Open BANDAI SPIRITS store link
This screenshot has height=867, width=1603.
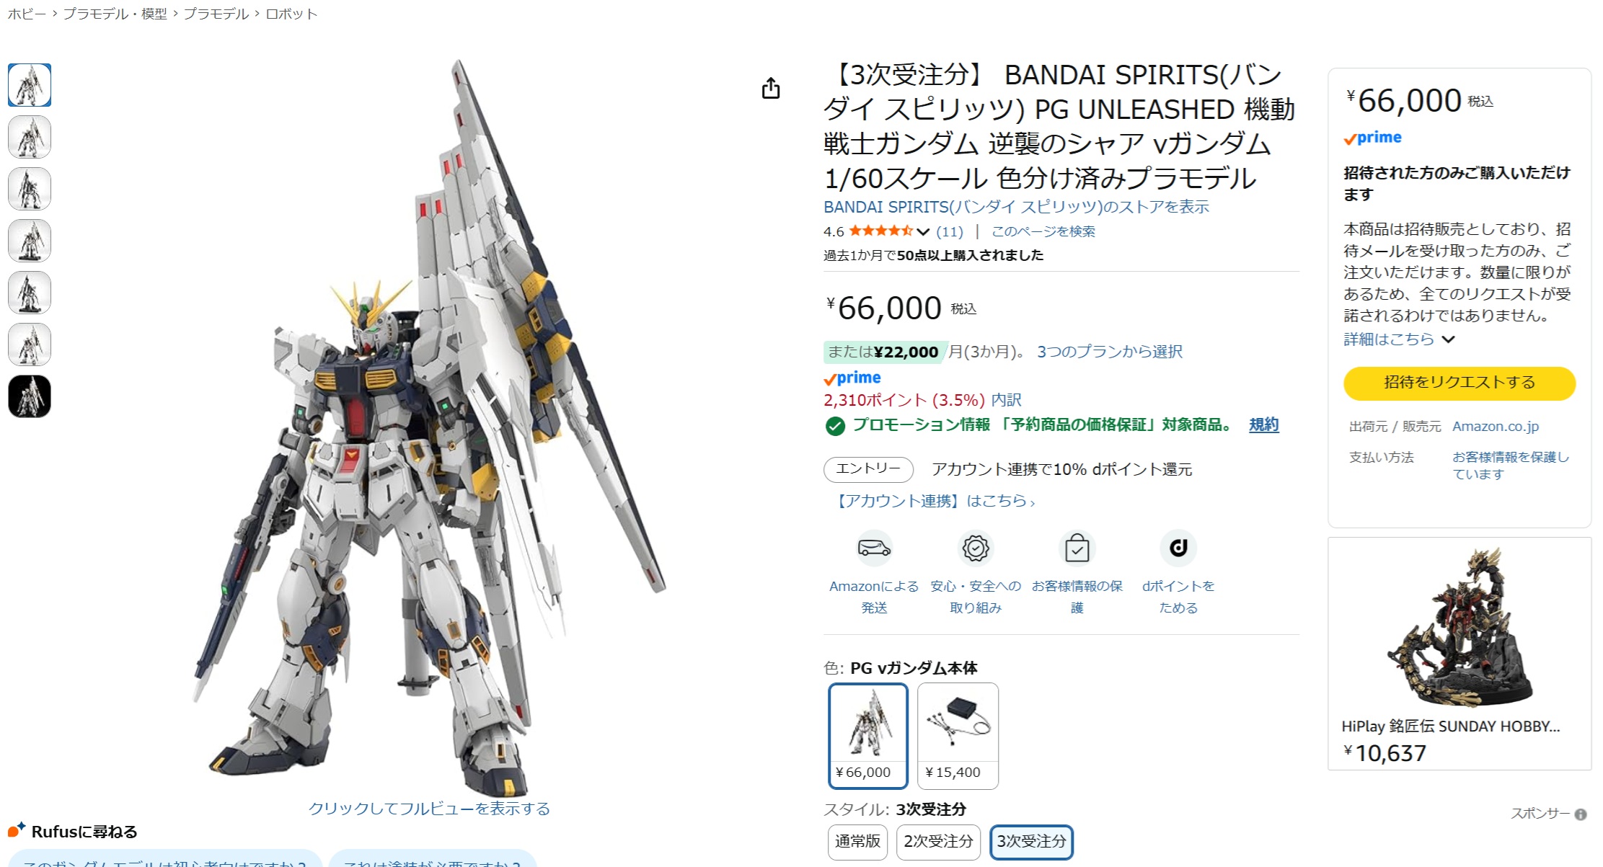[1016, 207]
